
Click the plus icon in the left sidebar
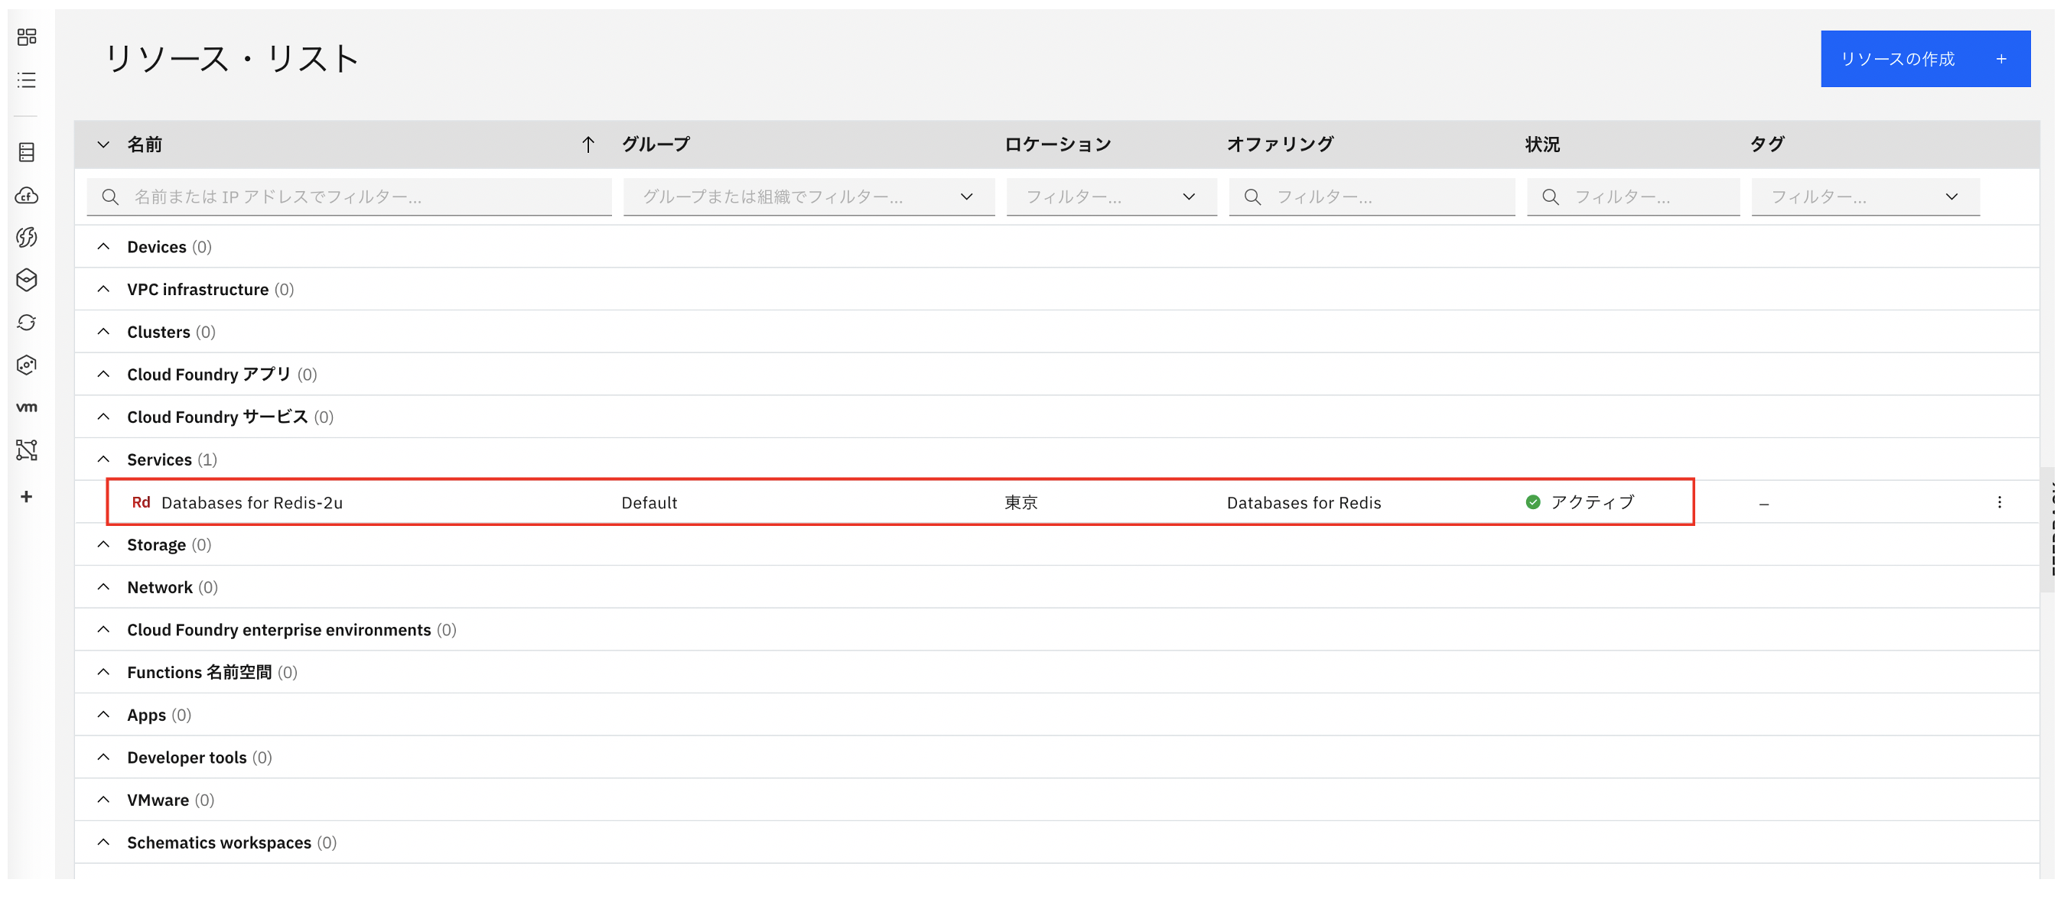(27, 496)
